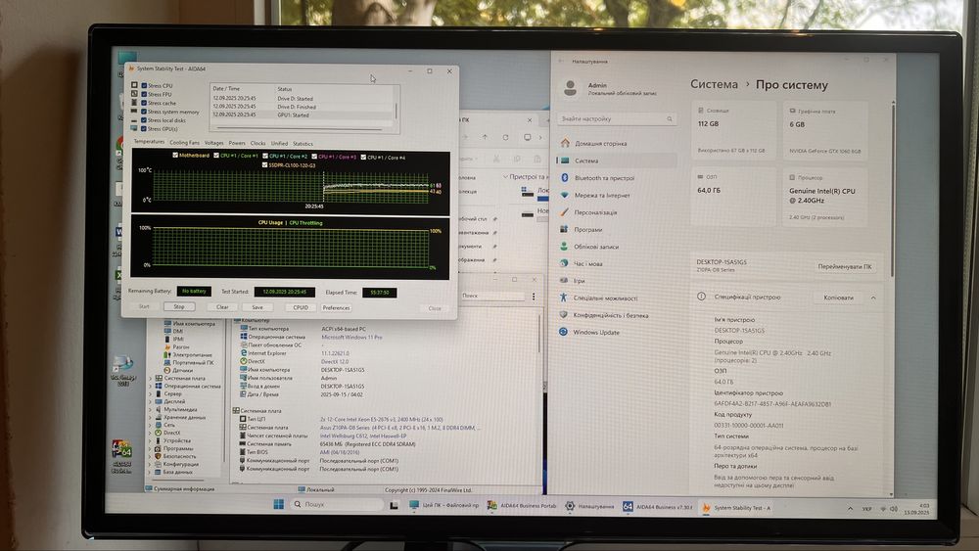This screenshot has height=551, width=979.
Task: Switch to Voltages tab
Action: 213,143
